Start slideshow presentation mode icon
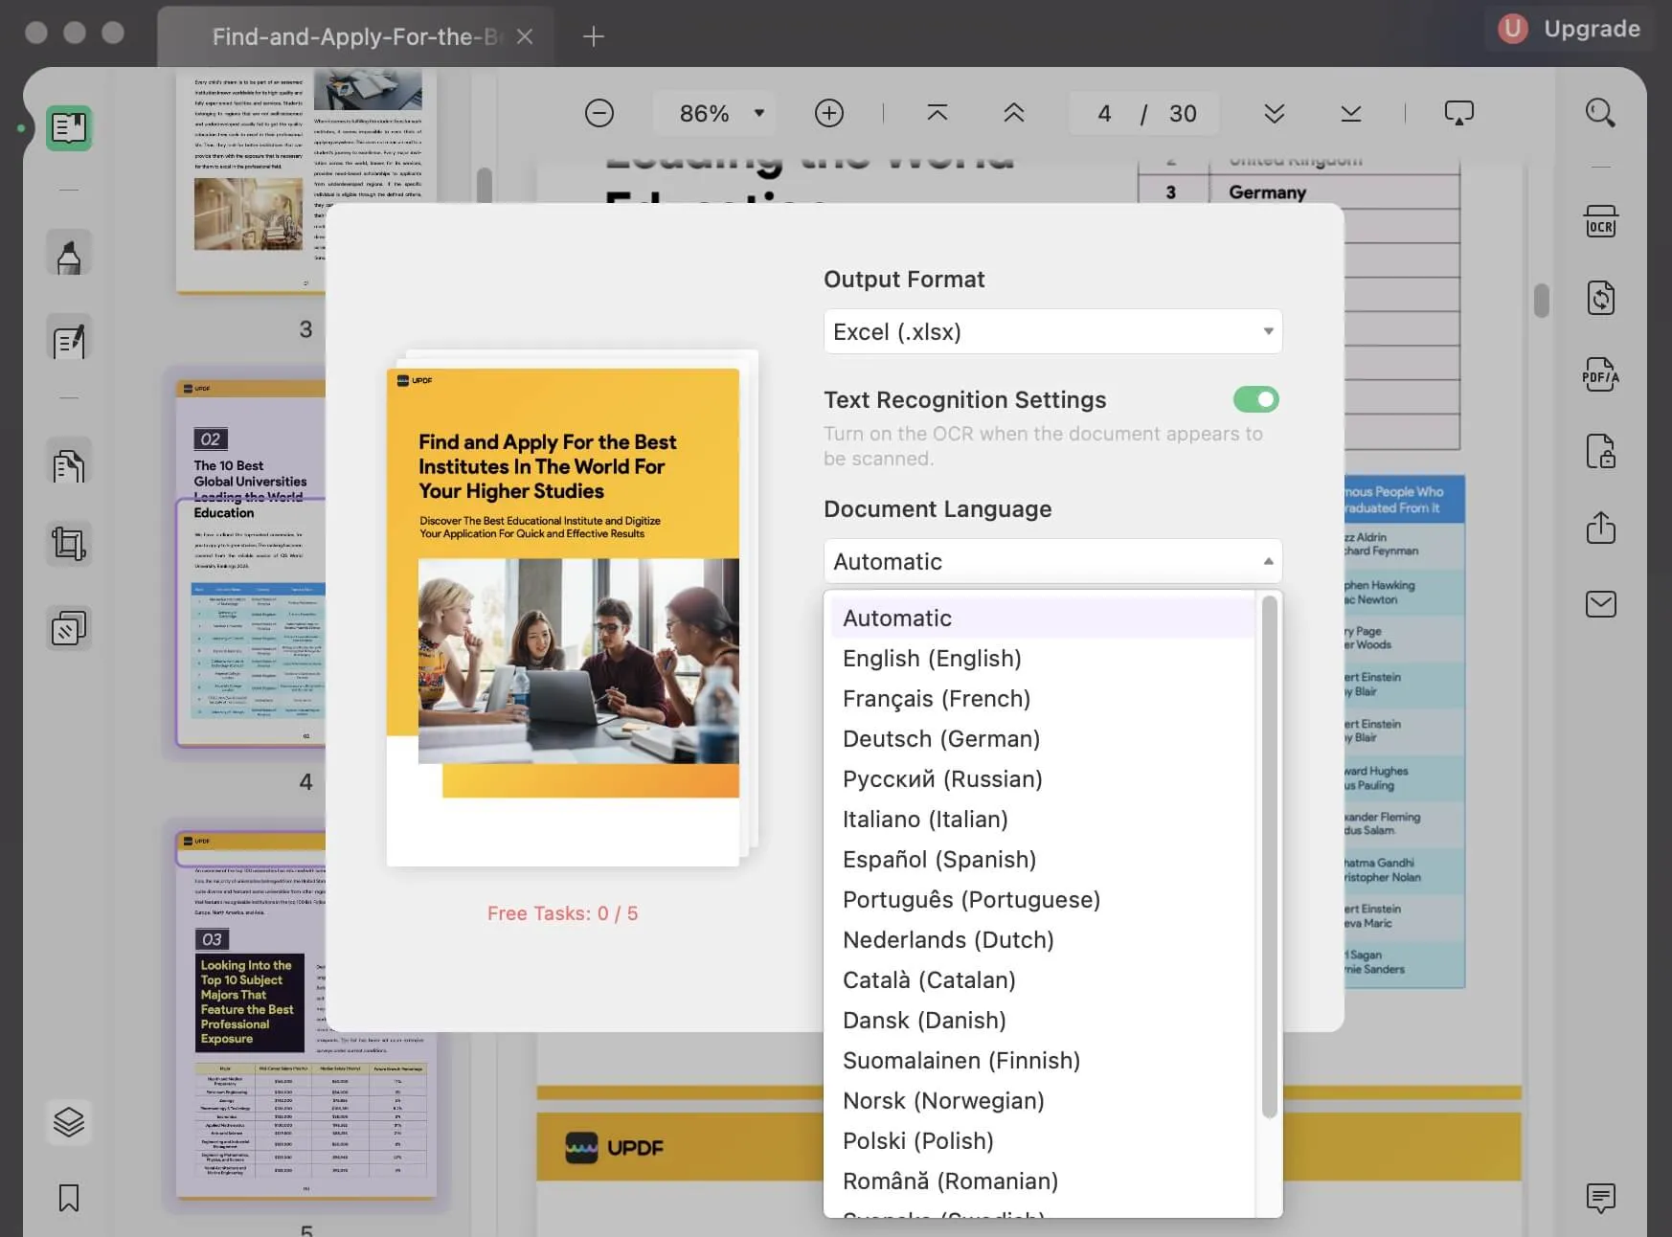This screenshot has height=1237, width=1672. tap(1458, 113)
